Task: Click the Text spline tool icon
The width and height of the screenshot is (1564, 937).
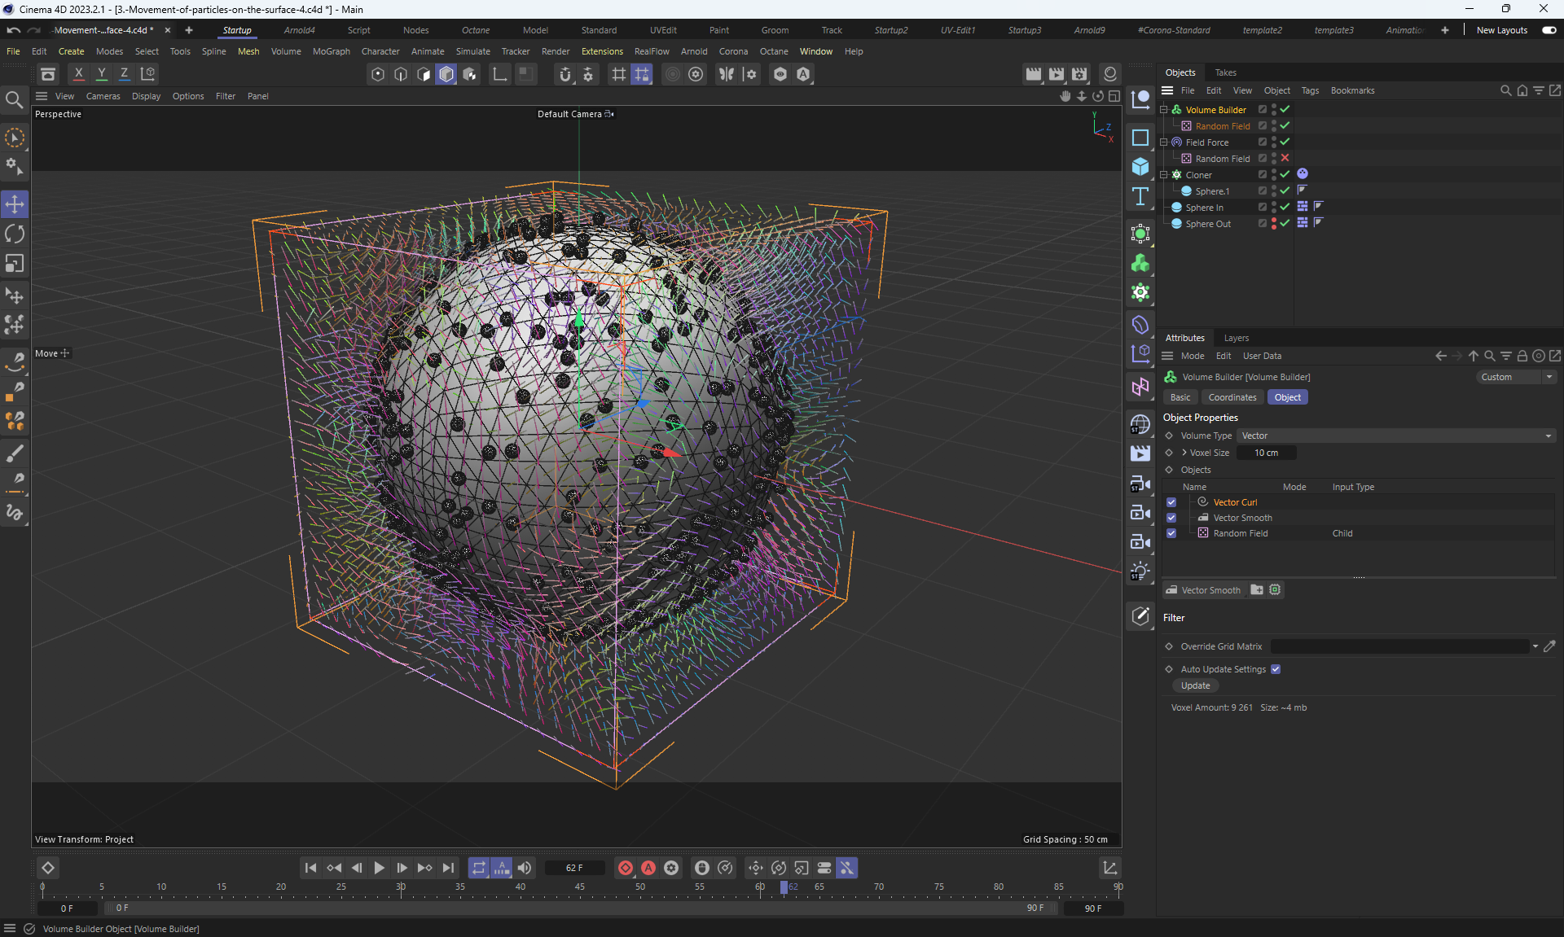Action: click(1140, 196)
